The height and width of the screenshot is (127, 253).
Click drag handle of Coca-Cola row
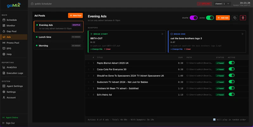pyautogui.click(x=89, y=69)
